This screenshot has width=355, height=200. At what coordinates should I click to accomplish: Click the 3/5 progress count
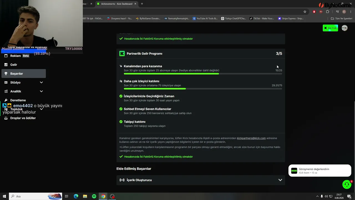pyautogui.click(x=279, y=54)
